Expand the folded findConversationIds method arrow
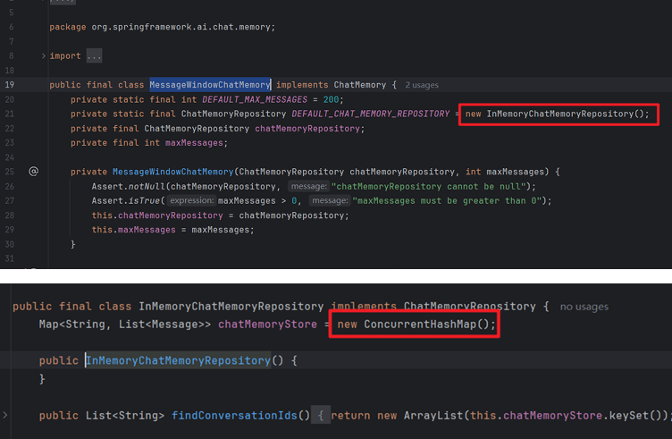 click(6, 415)
